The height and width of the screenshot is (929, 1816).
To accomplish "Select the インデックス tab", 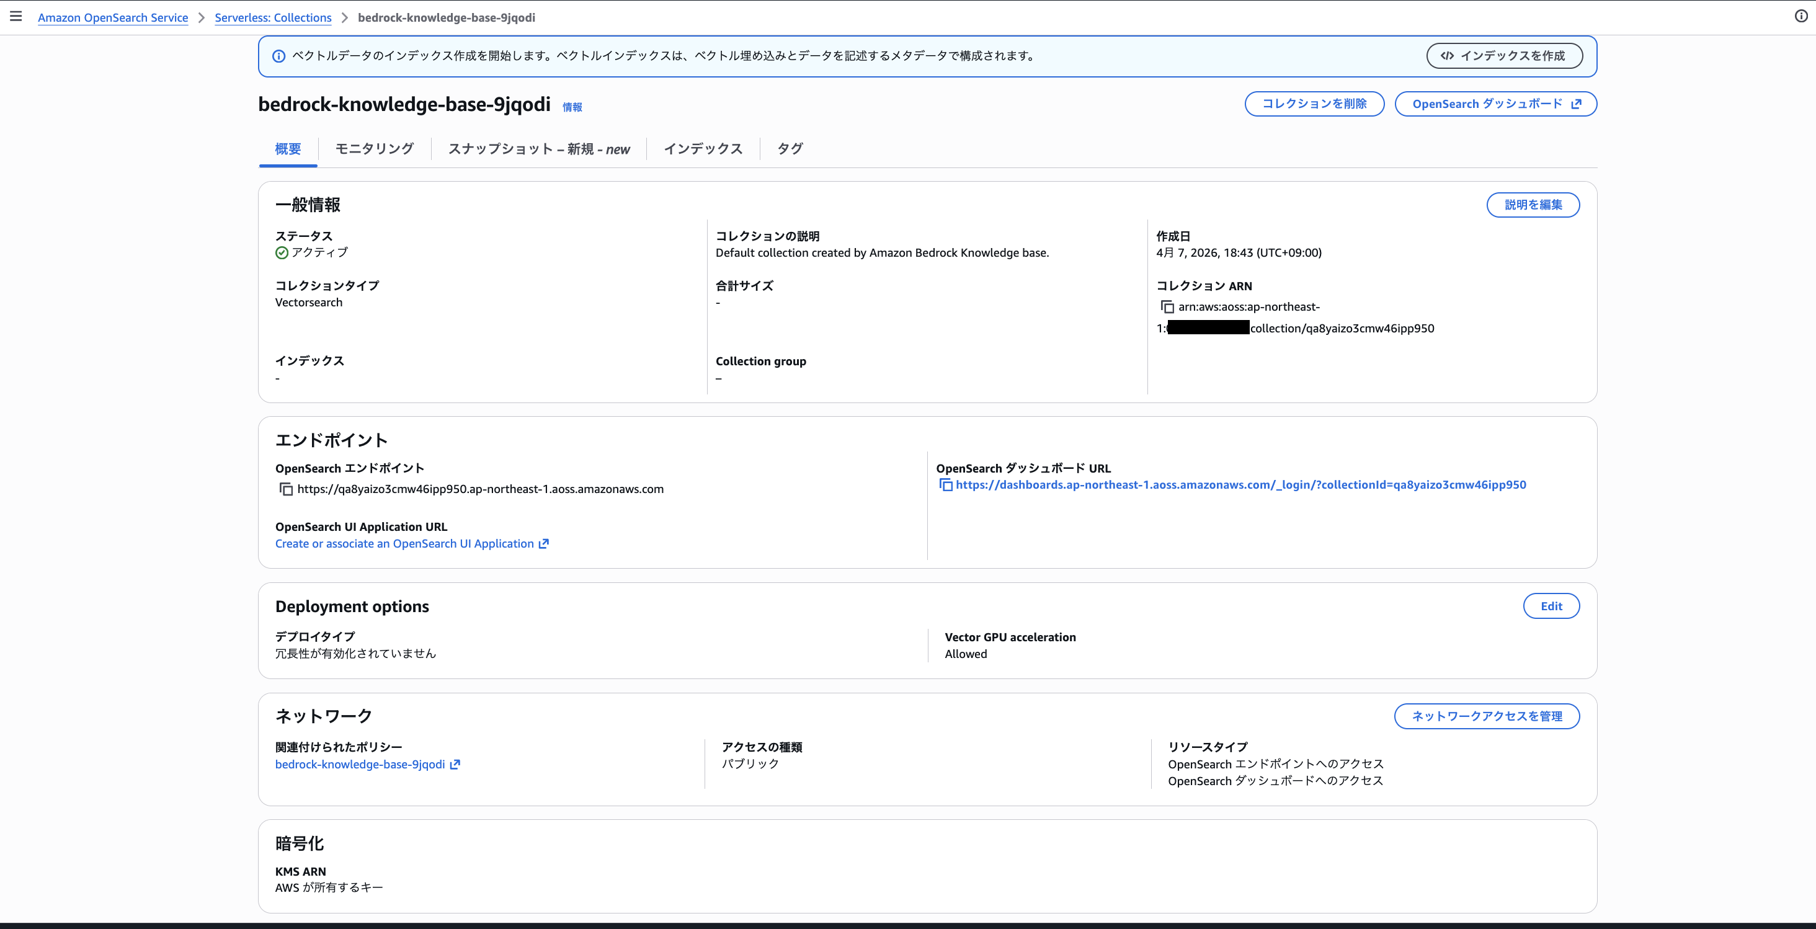I will (x=702, y=149).
